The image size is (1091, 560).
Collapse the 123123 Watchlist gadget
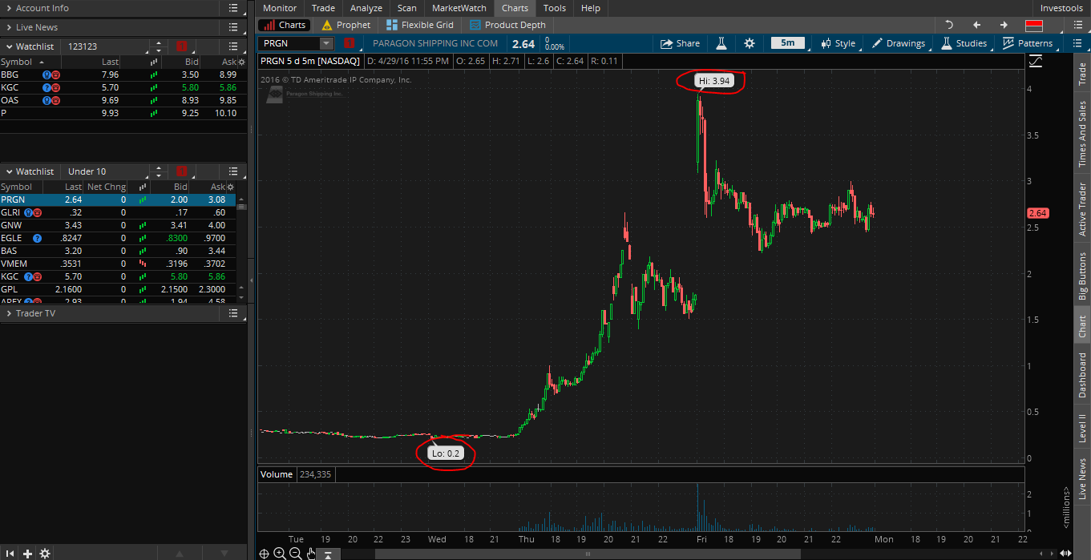point(8,46)
